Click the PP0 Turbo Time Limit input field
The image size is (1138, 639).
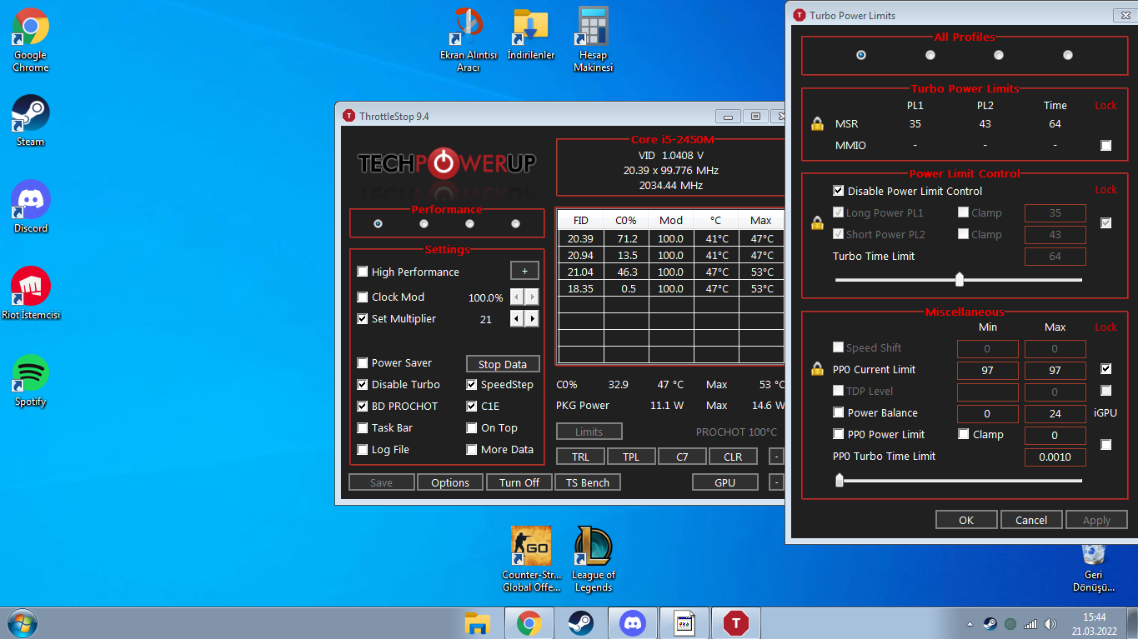tap(1055, 457)
